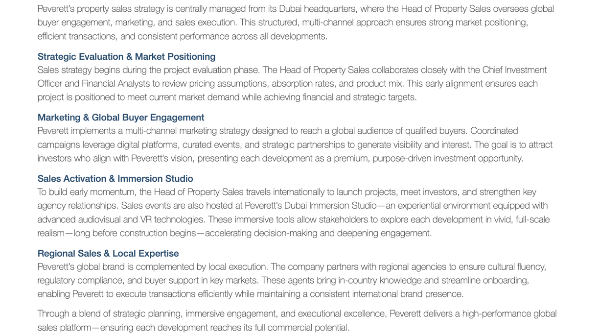Click the phrase full commercial potential
This screenshot has width=599, height=336.
point(301,328)
